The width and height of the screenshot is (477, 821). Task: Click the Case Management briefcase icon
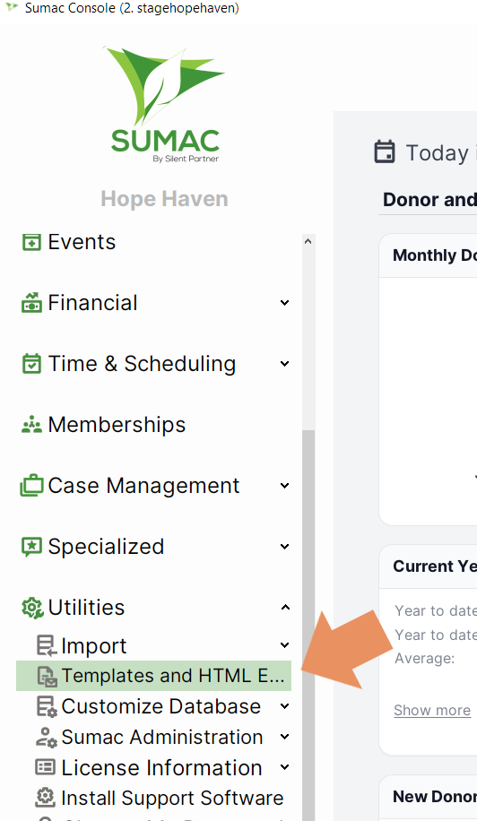(x=31, y=486)
